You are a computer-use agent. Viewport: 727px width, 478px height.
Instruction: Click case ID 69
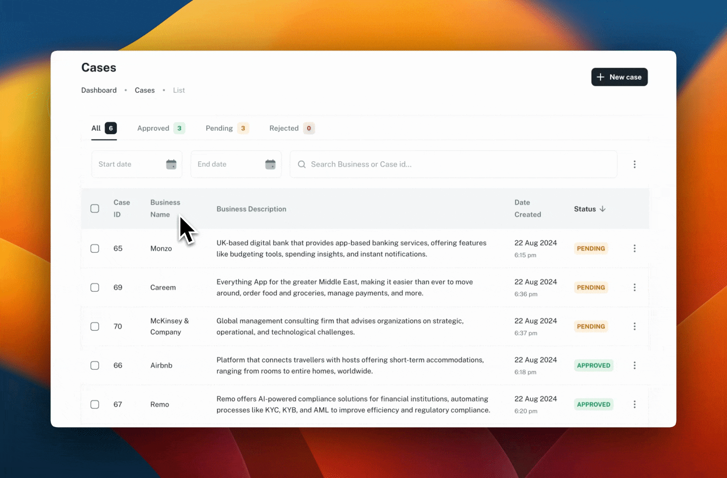click(118, 287)
